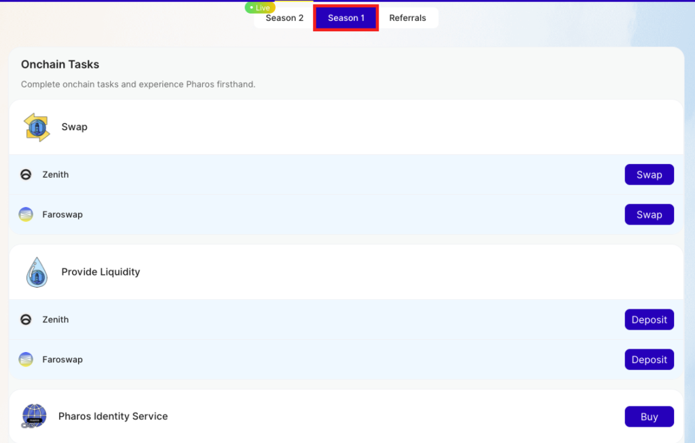Switch to the Season 2 tab

[284, 18]
